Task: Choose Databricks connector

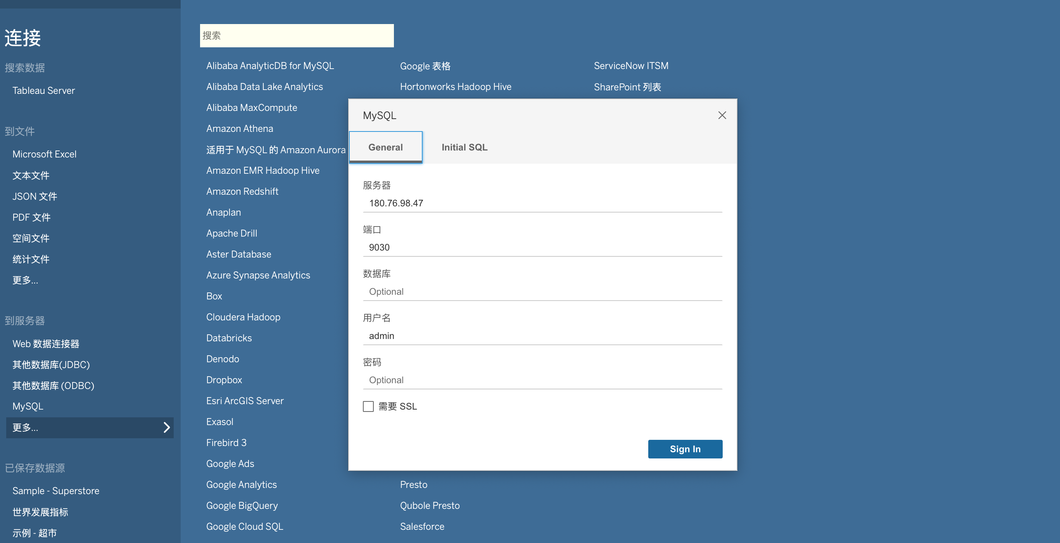Action: [x=229, y=338]
